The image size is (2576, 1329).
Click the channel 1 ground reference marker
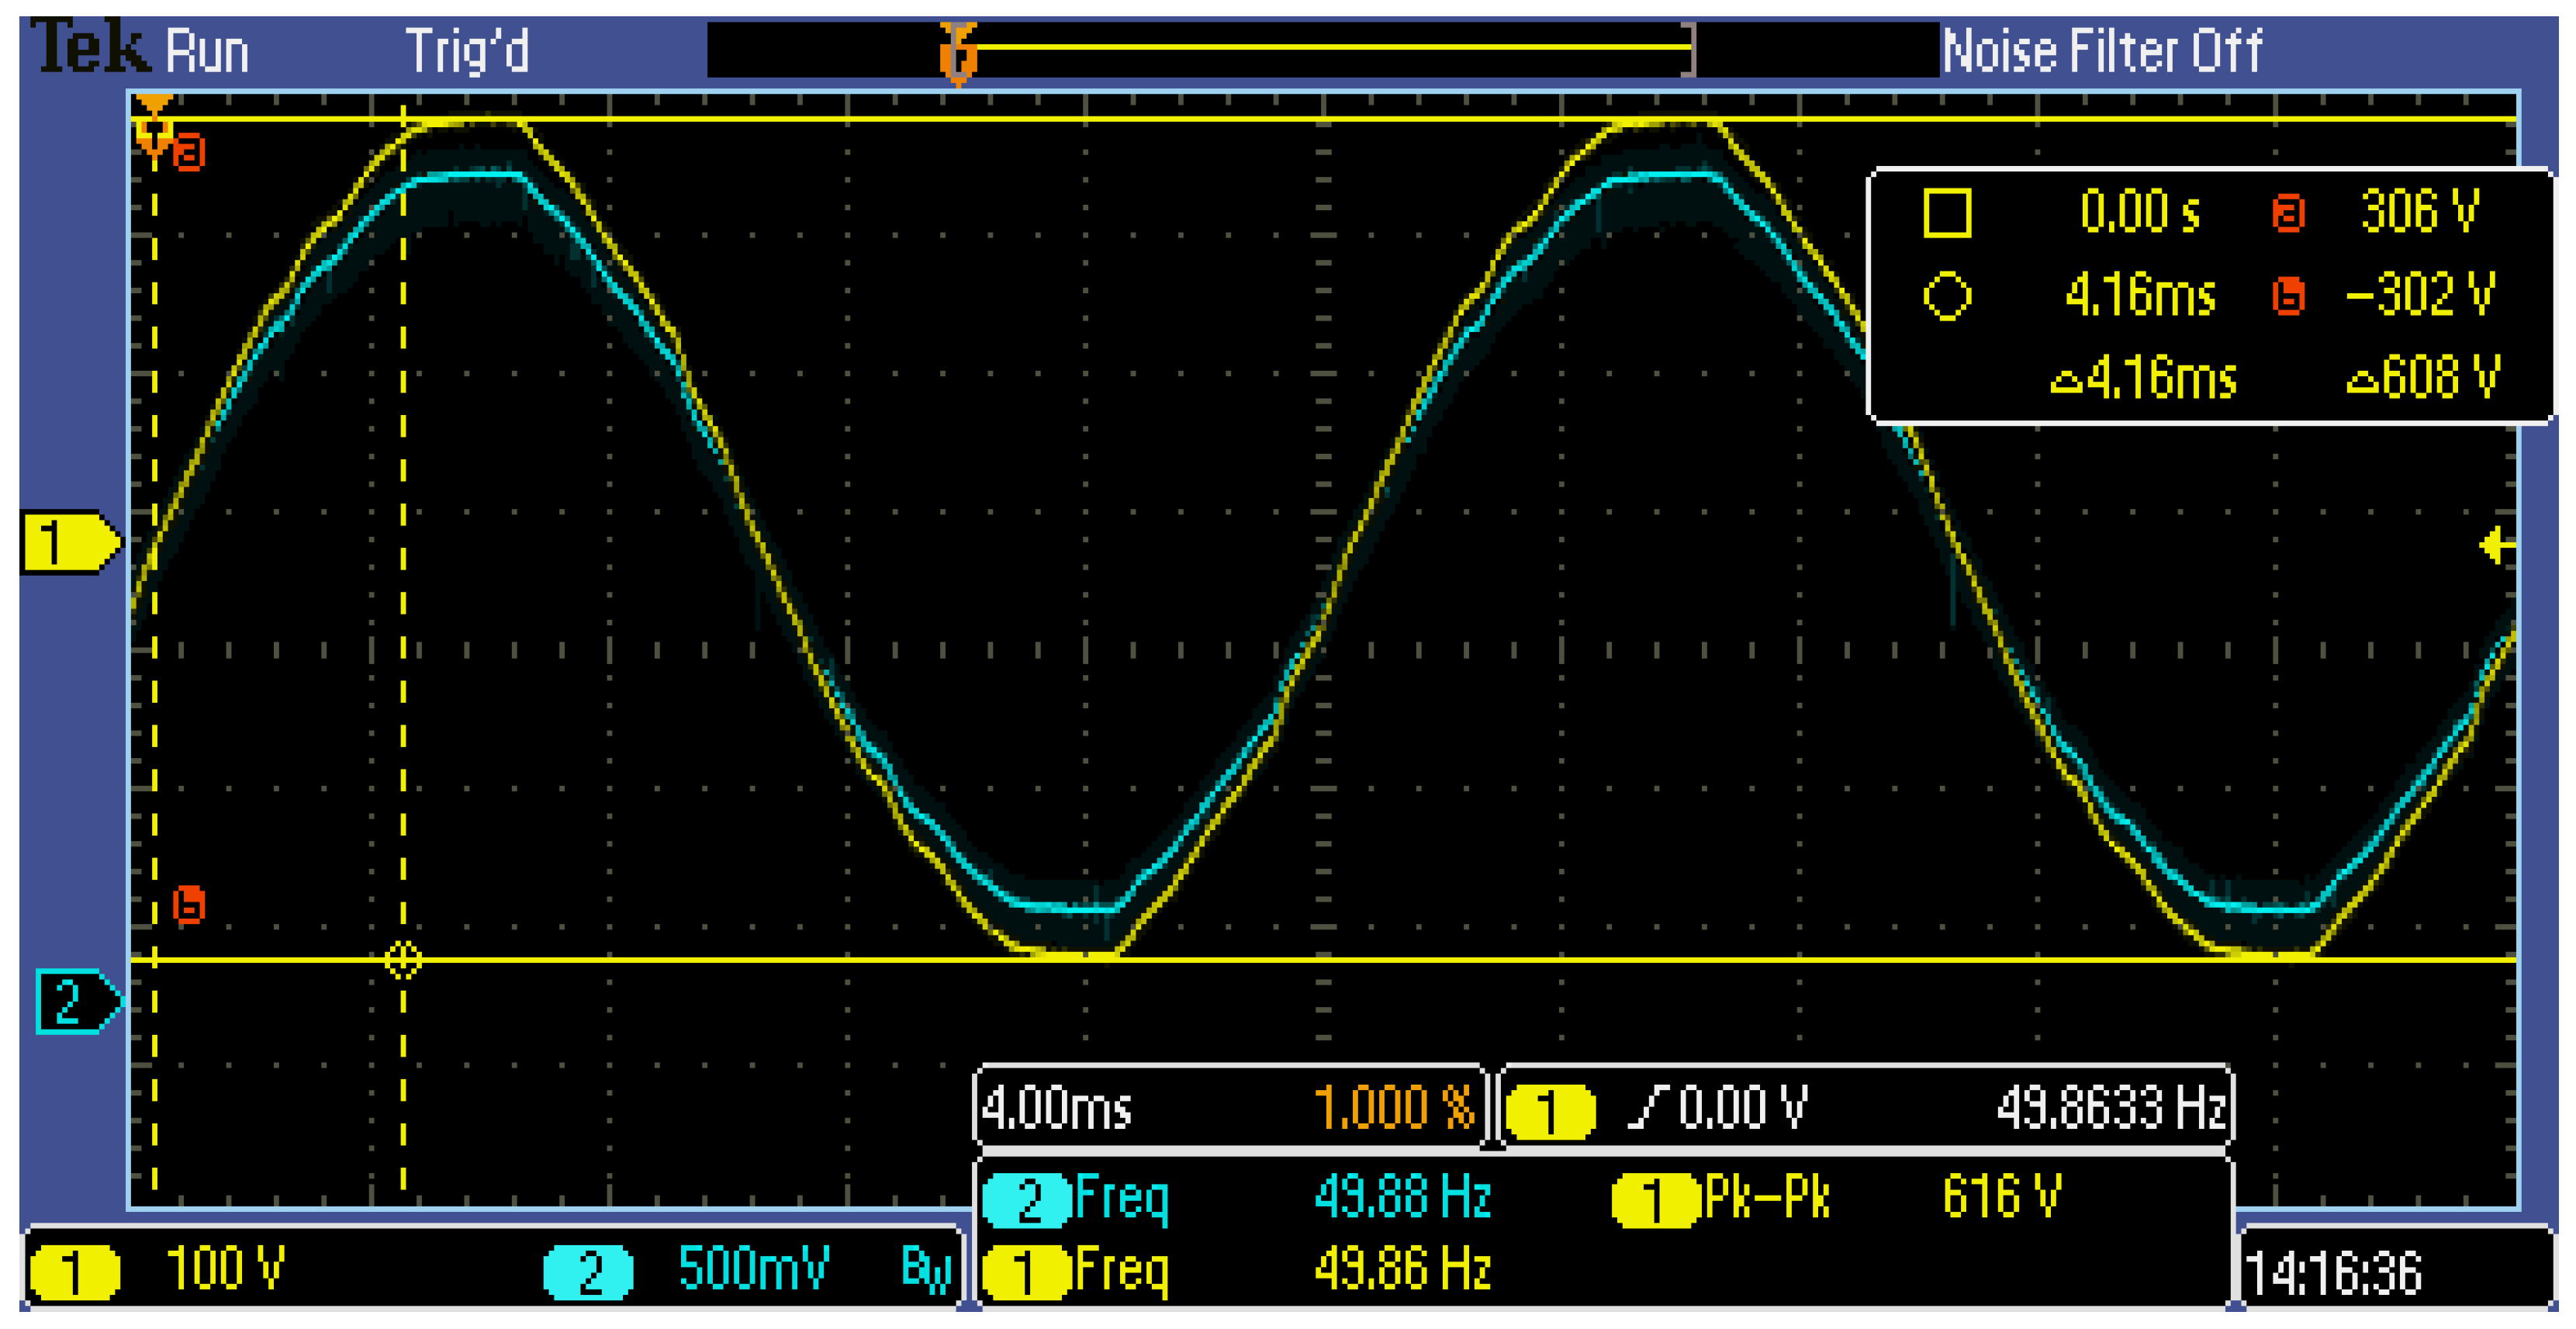71,543
